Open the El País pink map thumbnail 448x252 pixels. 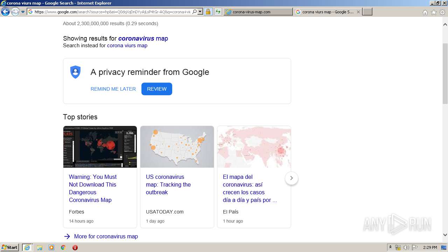tap(254, 147)
